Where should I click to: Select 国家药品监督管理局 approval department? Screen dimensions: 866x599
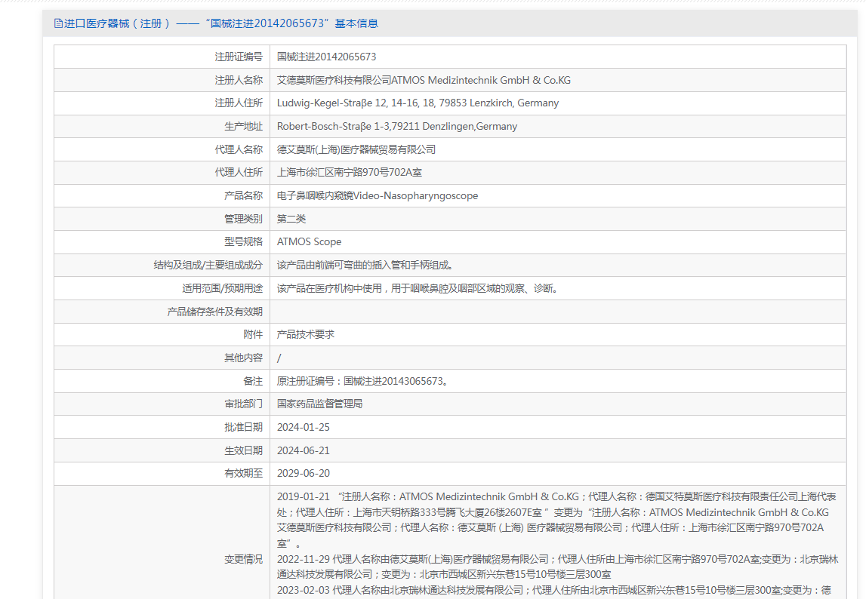tap(320, 404)
